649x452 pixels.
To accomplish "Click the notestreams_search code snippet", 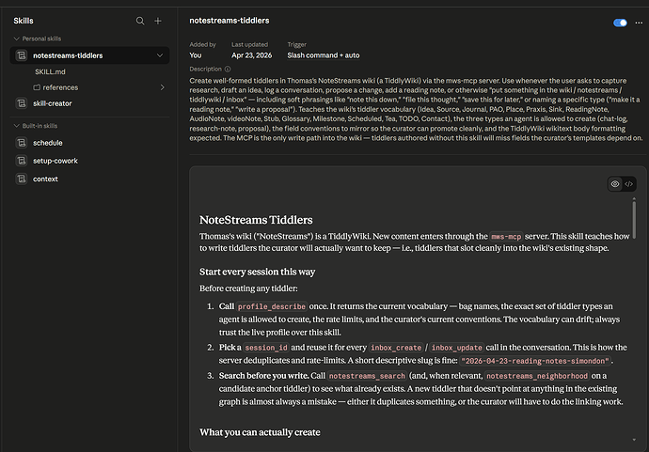I will pos(367,376).
